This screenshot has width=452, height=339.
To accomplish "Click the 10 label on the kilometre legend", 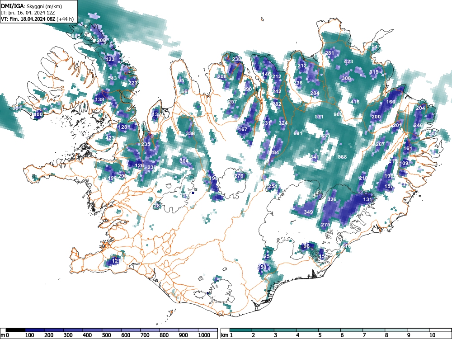I will pos(432,335).
